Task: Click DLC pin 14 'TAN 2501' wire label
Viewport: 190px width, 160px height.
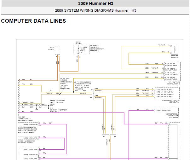Action: pos(28,84)
